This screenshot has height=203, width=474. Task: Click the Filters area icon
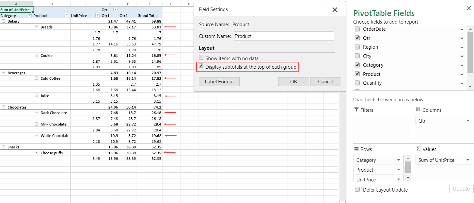coord(356,110)
